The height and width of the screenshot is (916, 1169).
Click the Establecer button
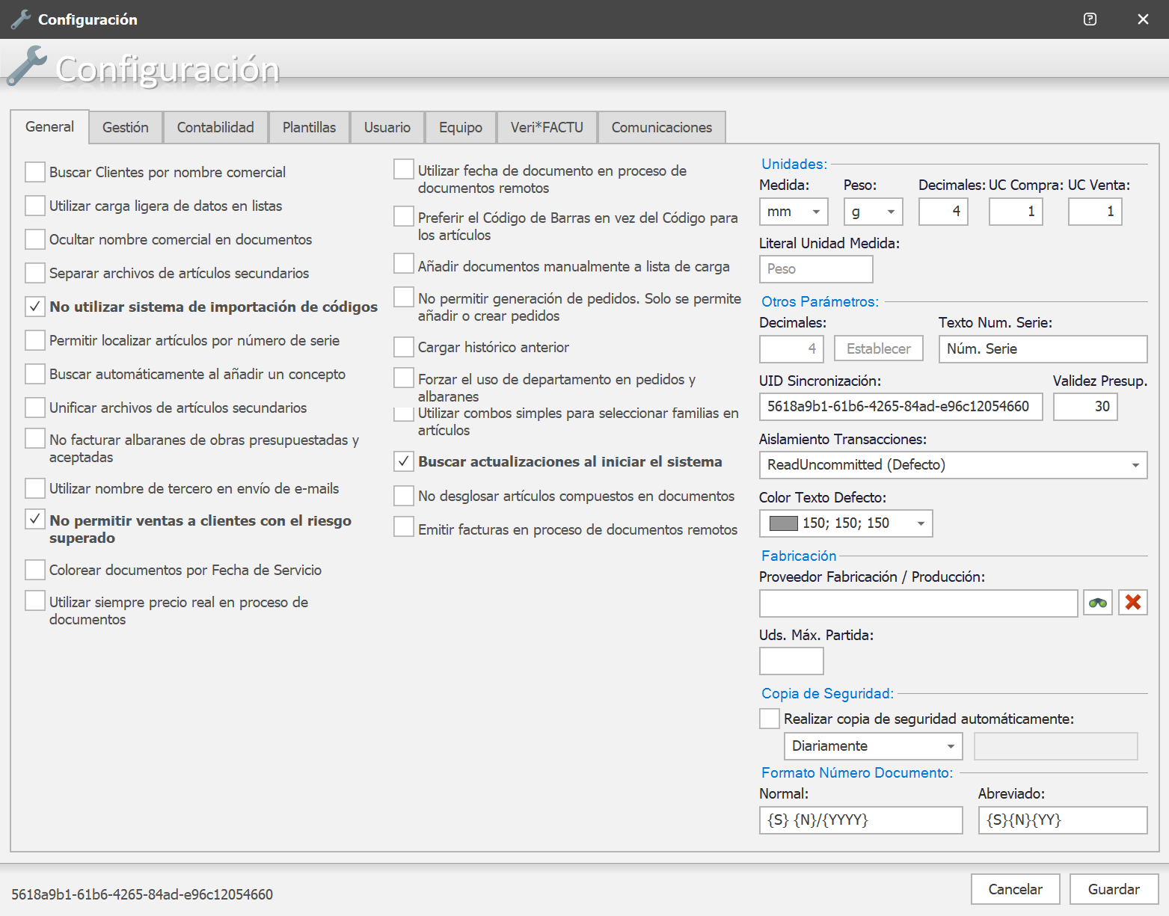click(879, 348)
